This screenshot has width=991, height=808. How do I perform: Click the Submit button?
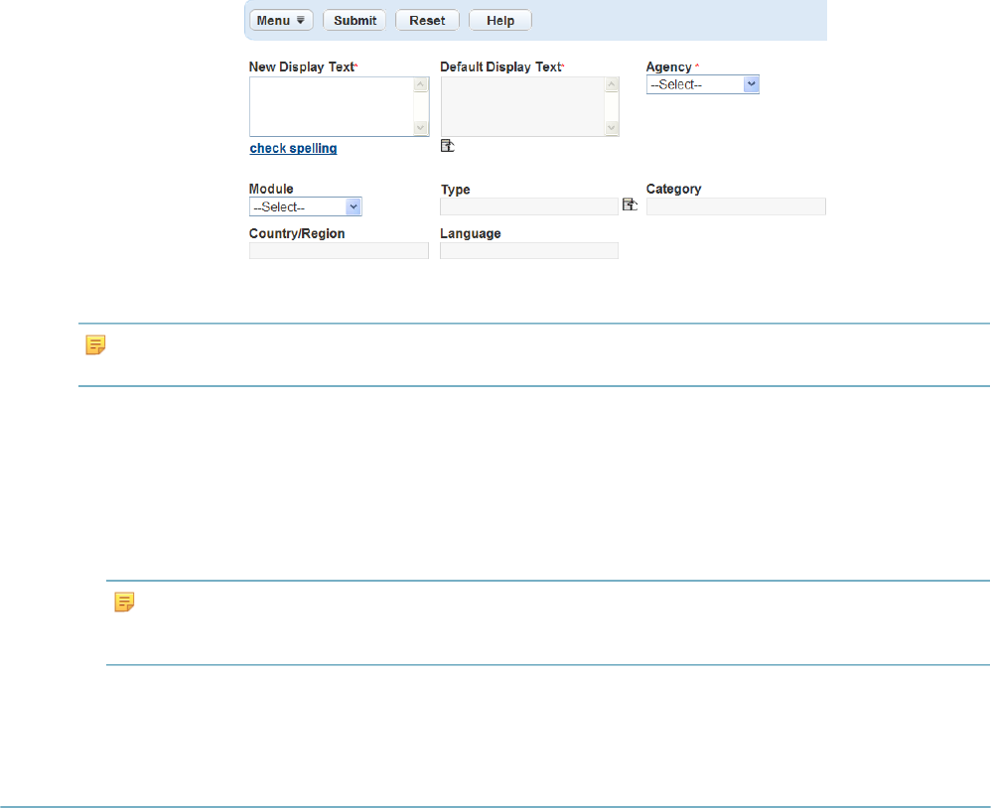pos(354,20)
